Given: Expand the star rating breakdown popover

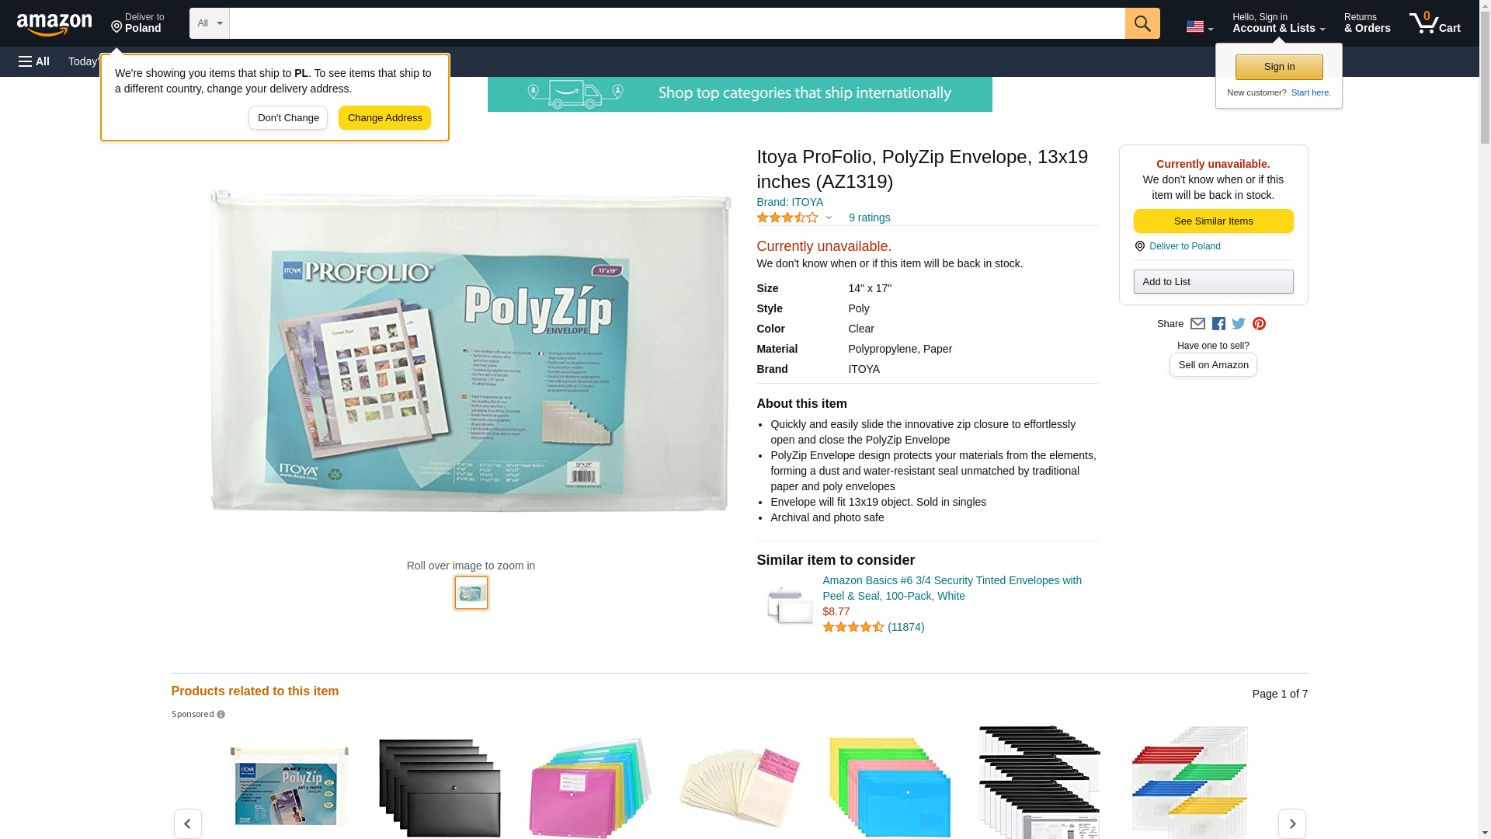Looking at the screenshot, I should pyautogui.click(x=794, y=218).
